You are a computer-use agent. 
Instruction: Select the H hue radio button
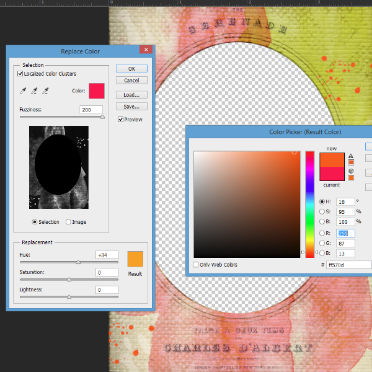[x=322, y=201]
